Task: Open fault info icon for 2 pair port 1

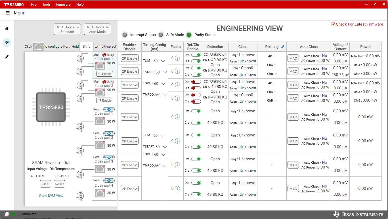Action: point(177,117)
